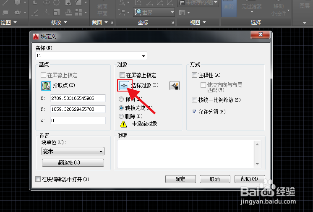Image resolution: width=313 pixels, height=212 pixels.
Task: Open the Move Gizmo dropdown arrow
Action: coord(288,10)
